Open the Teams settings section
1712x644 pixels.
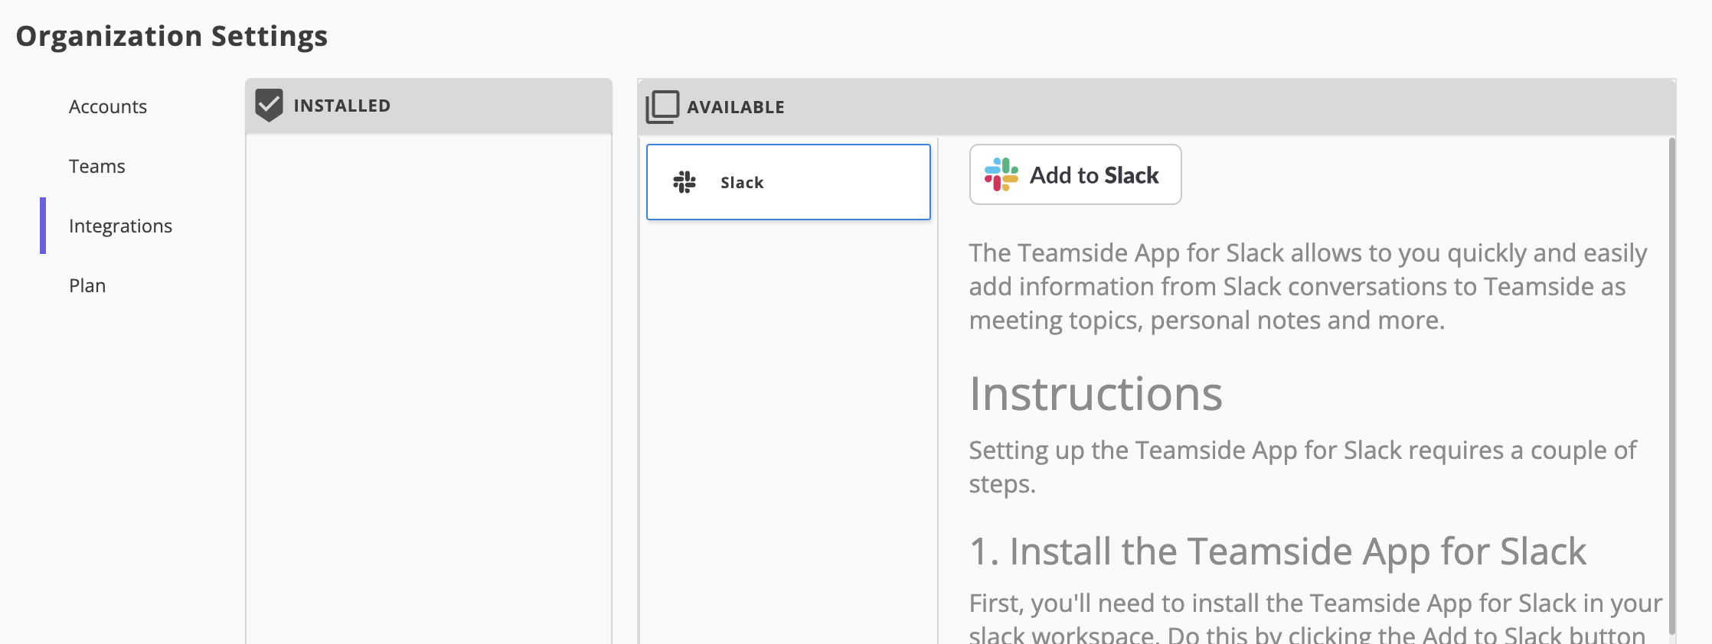[96, 166]
